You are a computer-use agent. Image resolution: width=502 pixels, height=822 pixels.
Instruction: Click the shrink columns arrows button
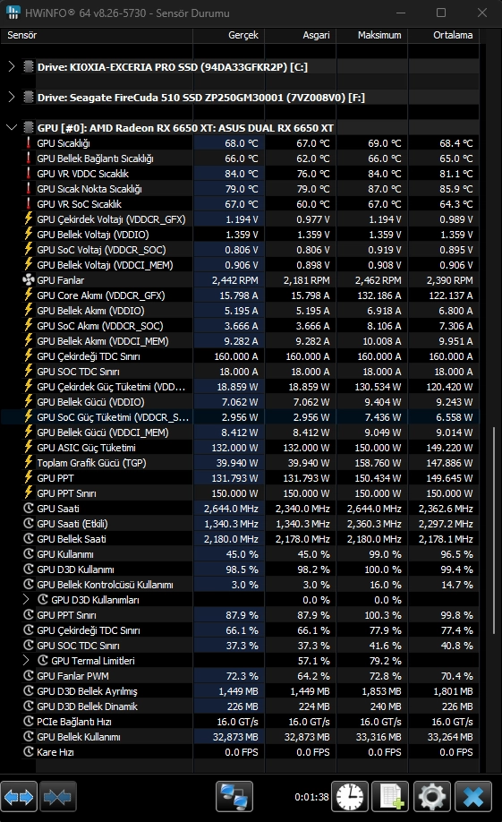tap(57, 797)
